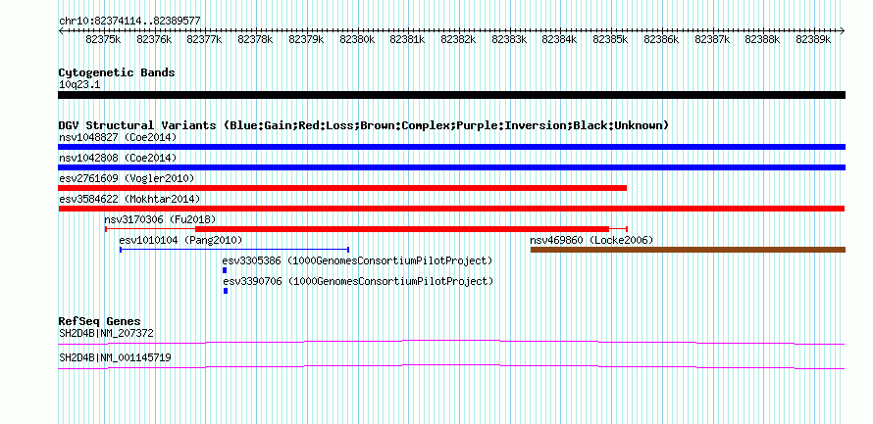Open gene SH2D4B|NM_001145719 label

pos(115,357)
